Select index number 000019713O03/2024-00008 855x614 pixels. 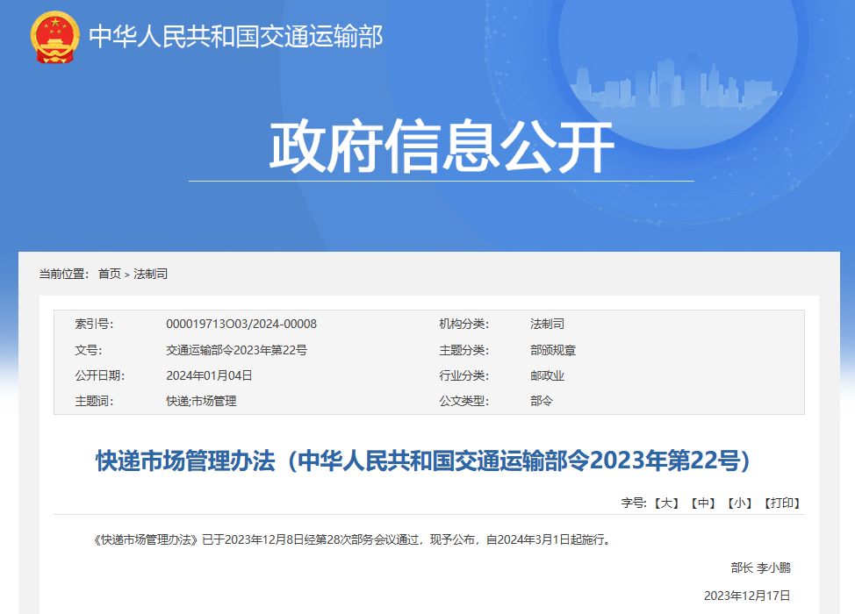coord(241,325)
